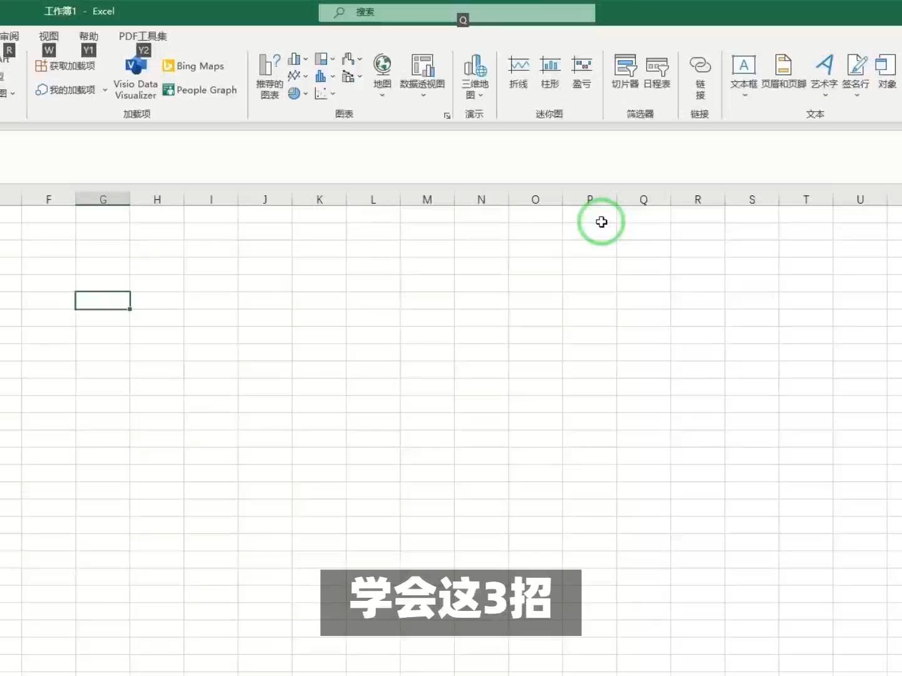Switch to the 视图 ribbon tab

[x=48, y=36]
